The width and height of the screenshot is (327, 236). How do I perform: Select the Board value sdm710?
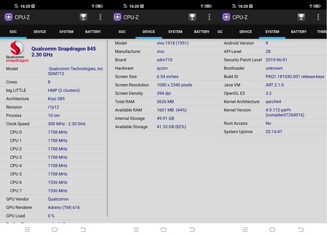point(165,60)
